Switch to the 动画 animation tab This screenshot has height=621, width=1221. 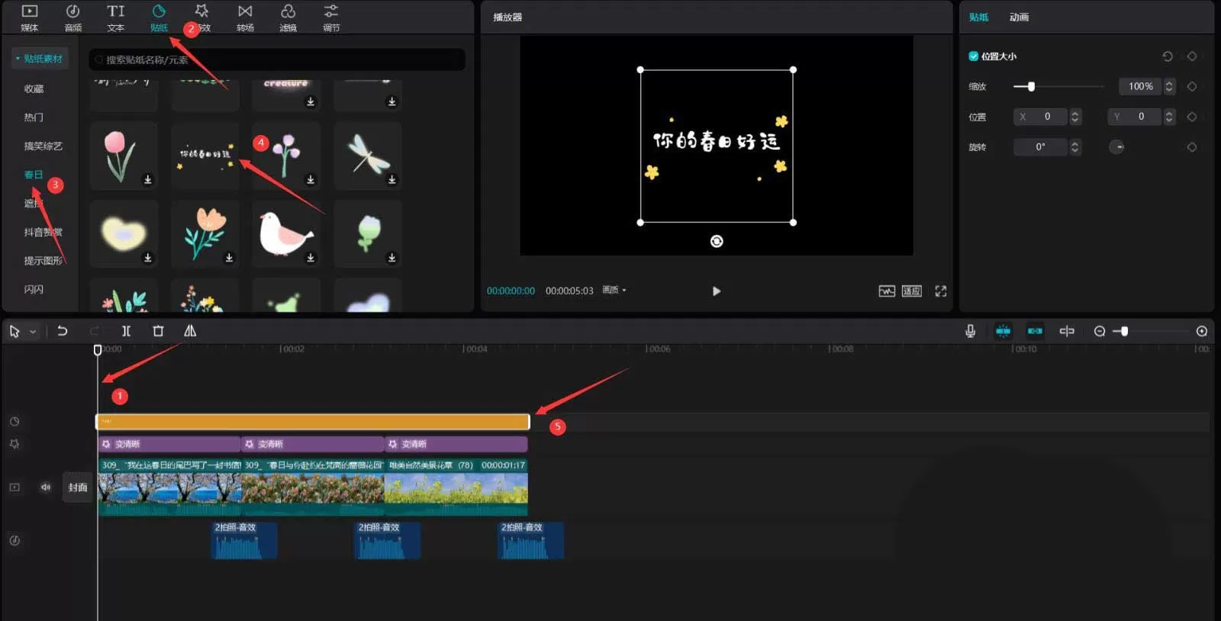(x=1020, y=17)
